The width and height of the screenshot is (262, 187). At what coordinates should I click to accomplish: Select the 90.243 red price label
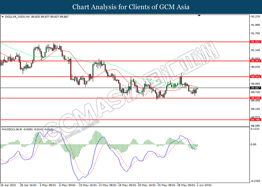255,77
